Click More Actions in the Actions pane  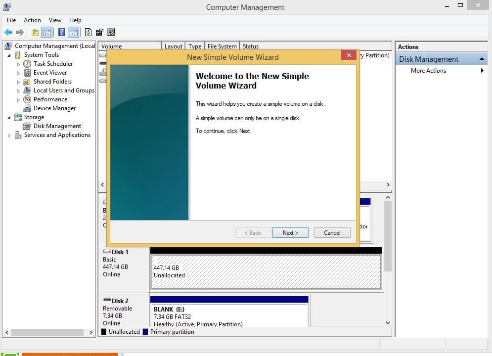click(x=428, y=71)
